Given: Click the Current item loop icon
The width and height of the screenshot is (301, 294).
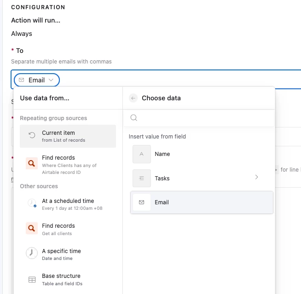Looking at the screenshot, I should click(x=32, y=136).
